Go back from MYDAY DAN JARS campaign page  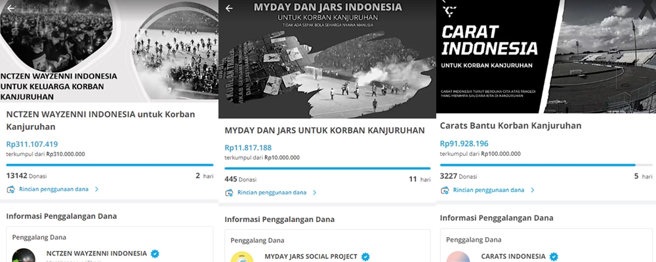point(229,9)
